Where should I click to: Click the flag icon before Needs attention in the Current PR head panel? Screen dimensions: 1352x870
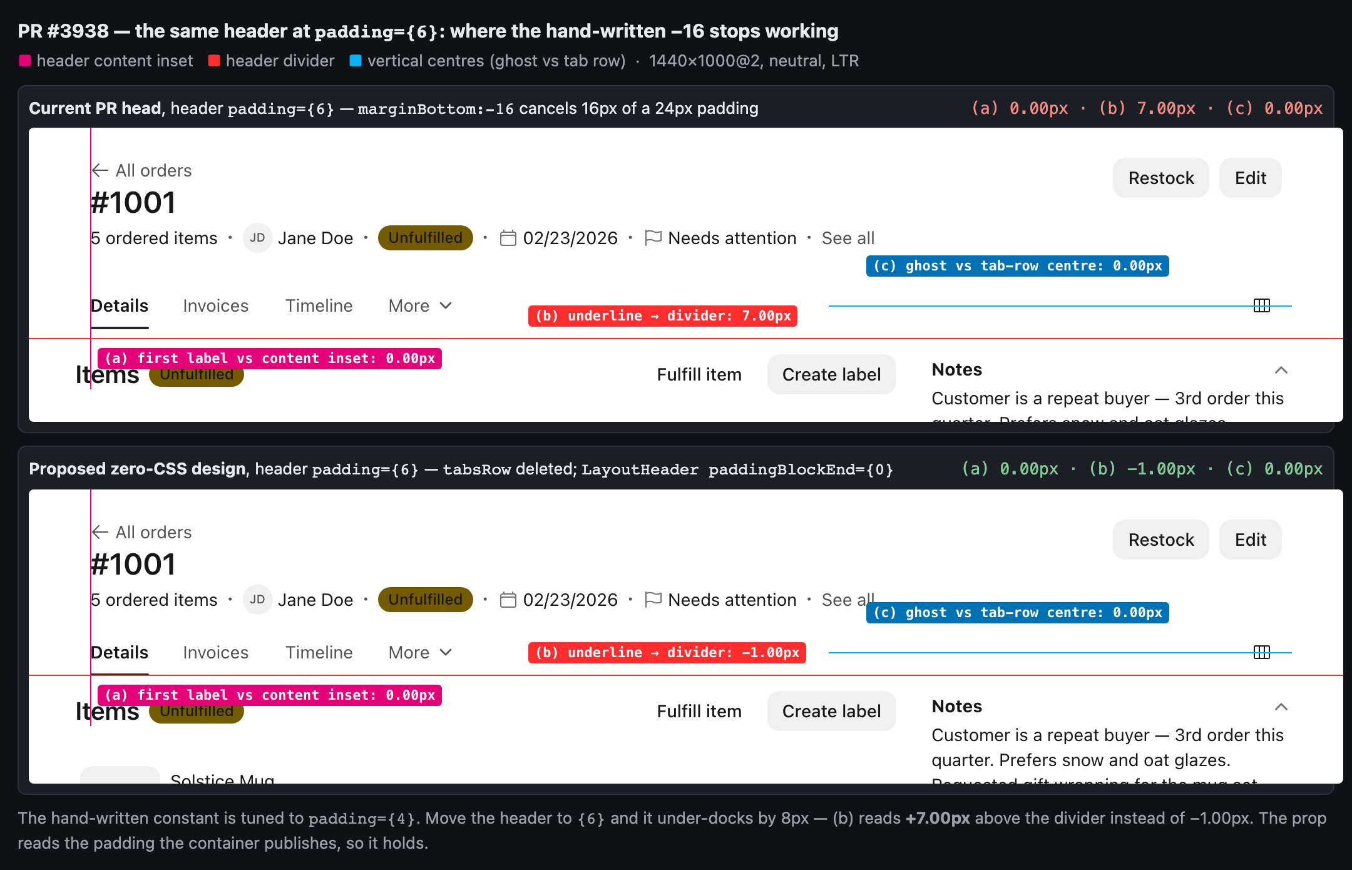point(653,238)
